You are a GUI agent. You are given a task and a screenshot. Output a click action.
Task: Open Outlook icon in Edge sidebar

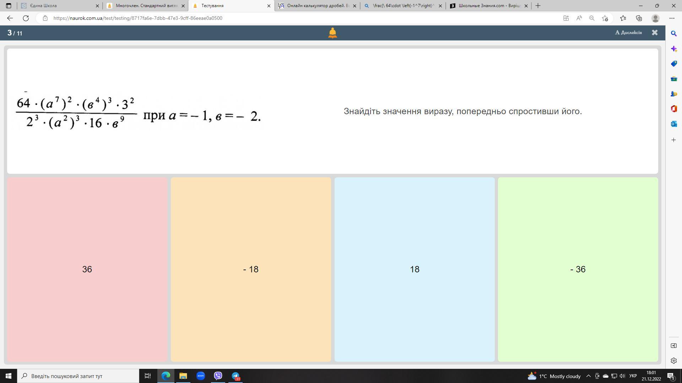click(x=673, y=124)
